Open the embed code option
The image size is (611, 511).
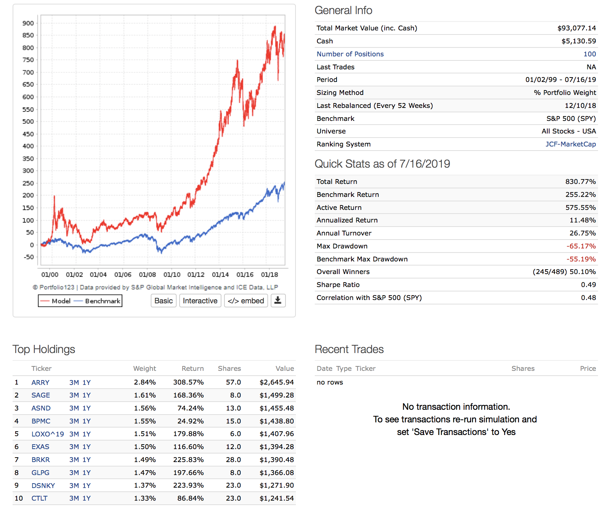tap(246, 301)
